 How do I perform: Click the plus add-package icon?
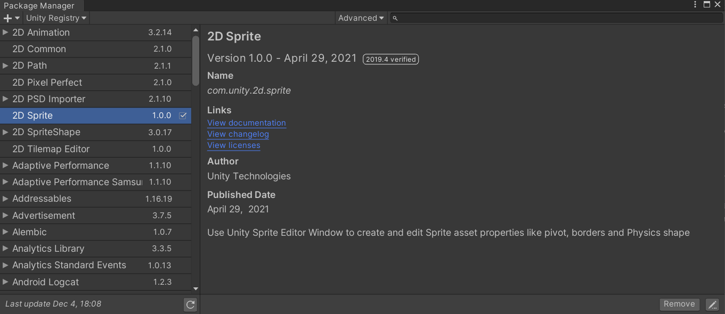tap(7, 18)
